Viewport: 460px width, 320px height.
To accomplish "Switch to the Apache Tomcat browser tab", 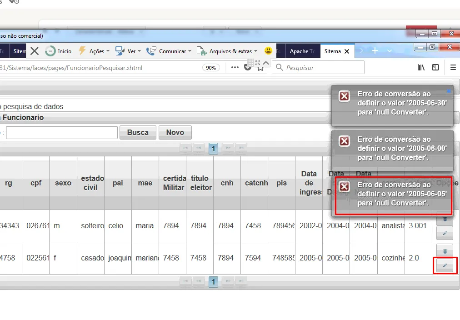I will 302,51.
